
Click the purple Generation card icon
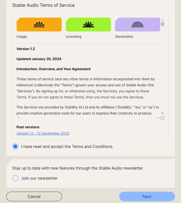pyautogui.click(x=138, y=24)
